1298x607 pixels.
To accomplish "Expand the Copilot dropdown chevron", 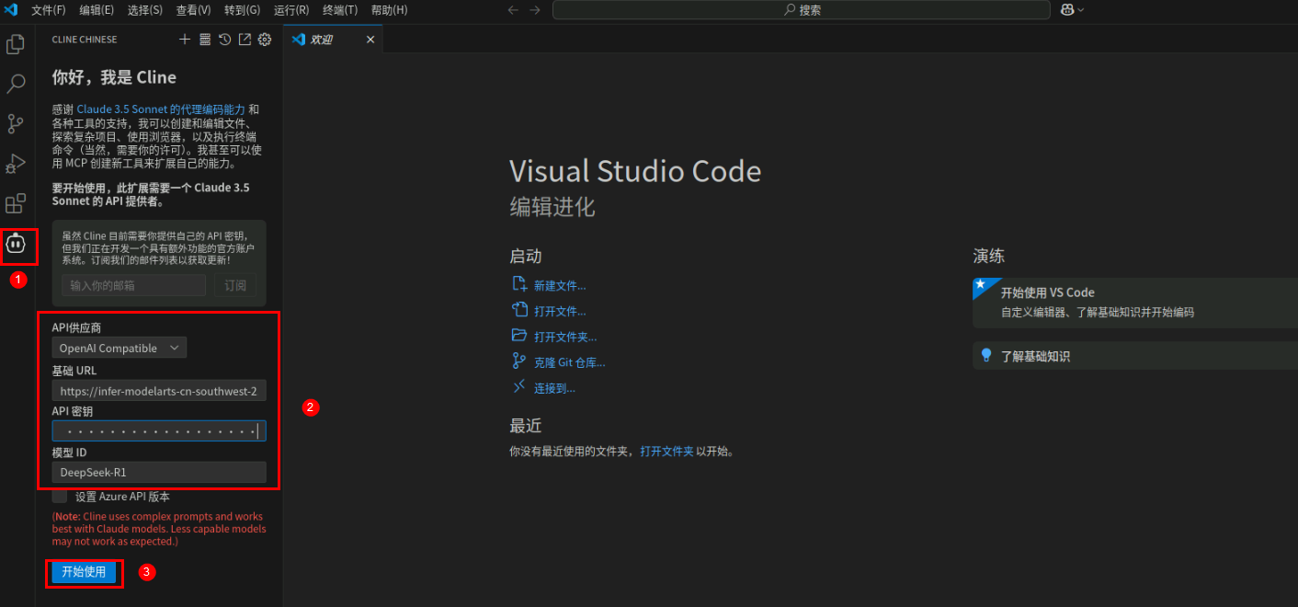I will (x=1081, y=10).
